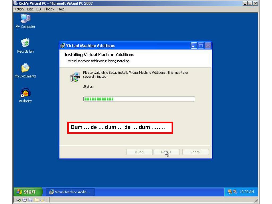Click the Cancel button in setup dialog
The width and height of the screenshot is (272, 204).
click(195, 152)
